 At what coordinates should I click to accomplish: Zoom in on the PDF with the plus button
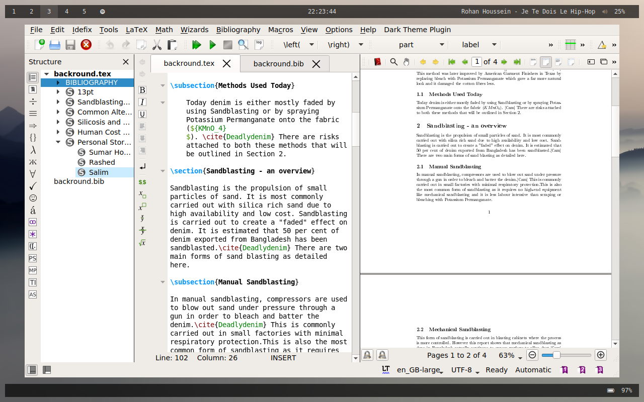(x=600, y=355)
